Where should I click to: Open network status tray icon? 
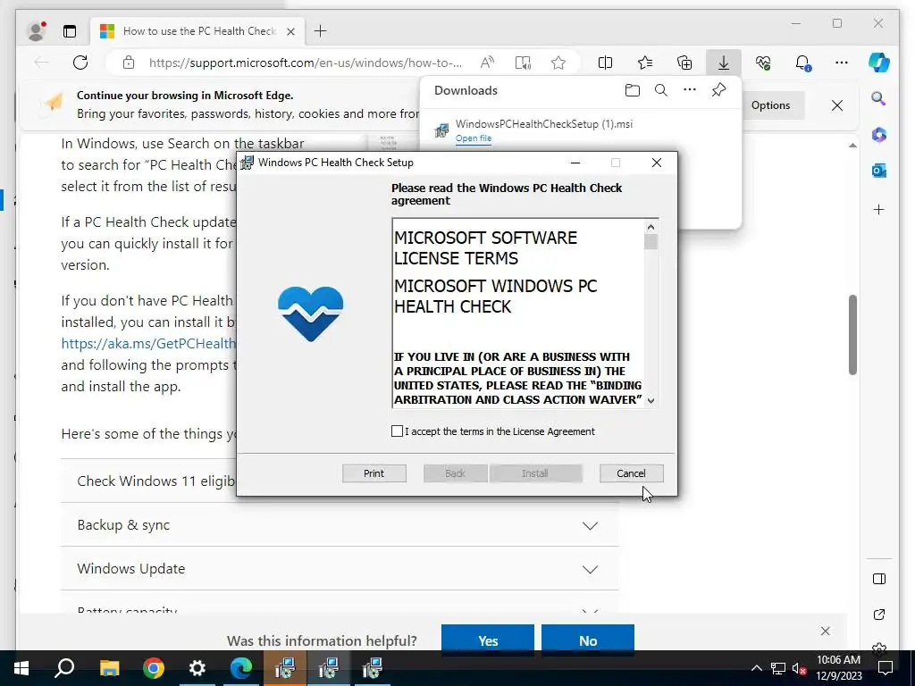tap(778, 668)
